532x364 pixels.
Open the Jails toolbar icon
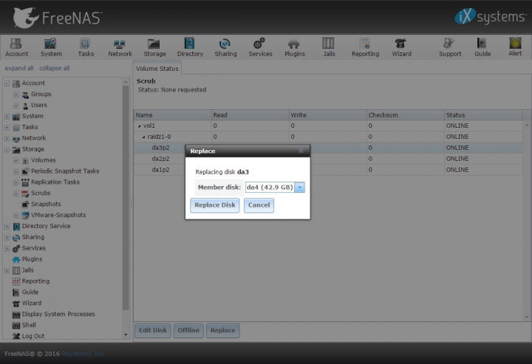point(328,47)
